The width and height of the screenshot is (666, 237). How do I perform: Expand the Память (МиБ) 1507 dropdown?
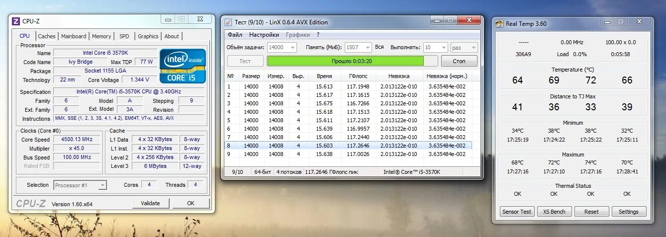pos(358,47)
